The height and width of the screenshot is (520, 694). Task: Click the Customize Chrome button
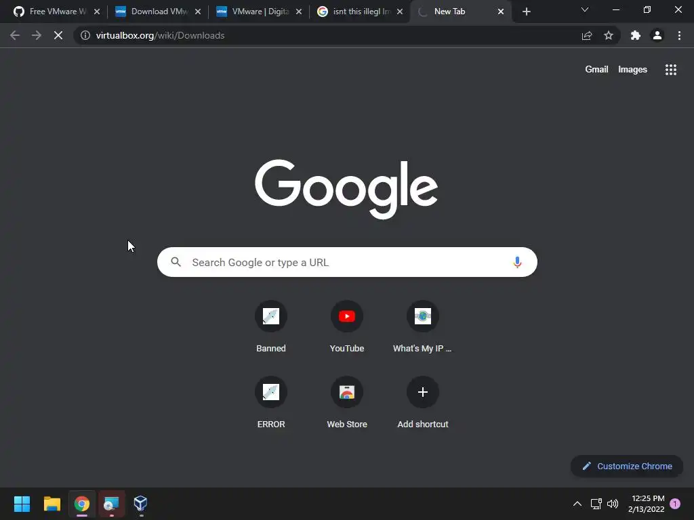[627, 466]
